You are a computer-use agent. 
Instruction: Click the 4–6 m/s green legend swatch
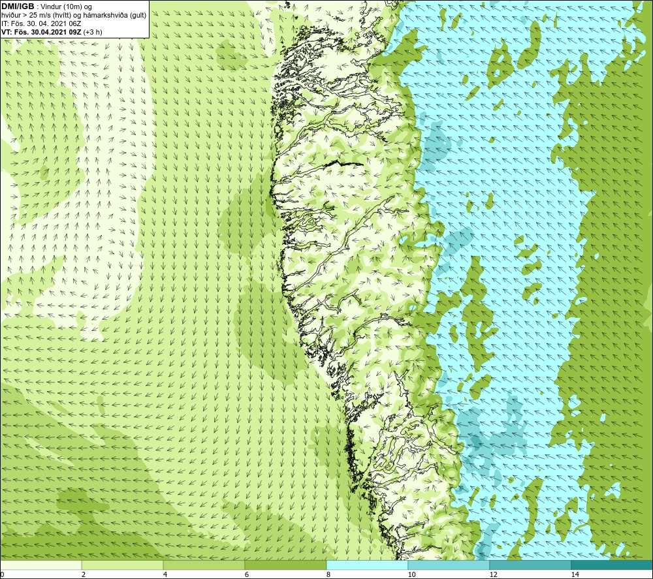[x=204, y=565]
